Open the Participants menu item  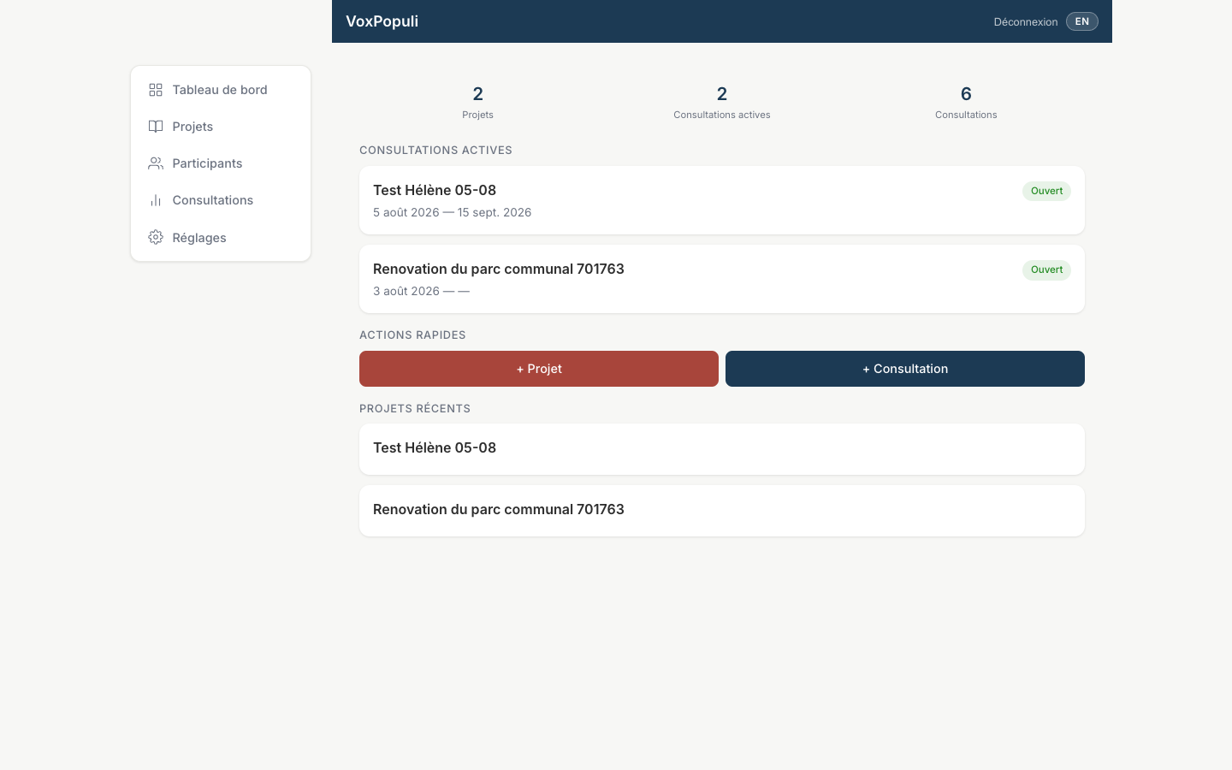tap(221, 163)
